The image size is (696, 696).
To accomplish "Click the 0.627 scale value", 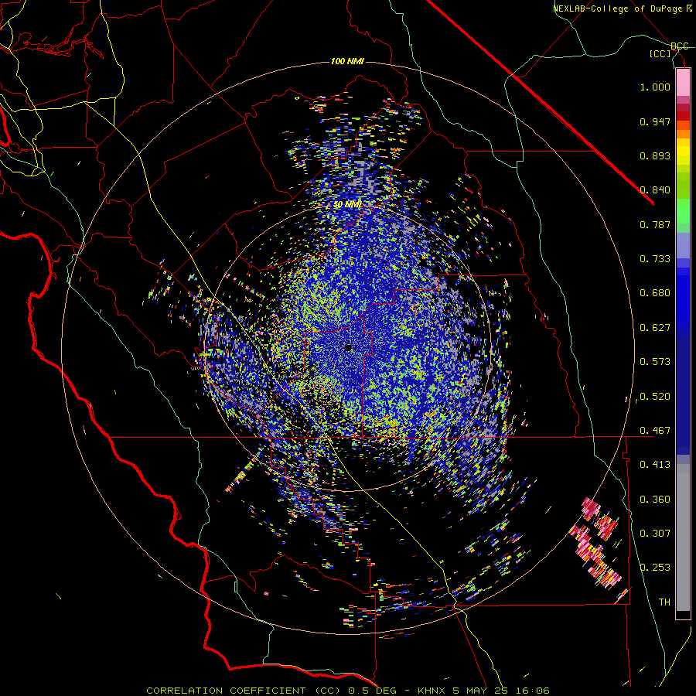I will click(655, 328).
